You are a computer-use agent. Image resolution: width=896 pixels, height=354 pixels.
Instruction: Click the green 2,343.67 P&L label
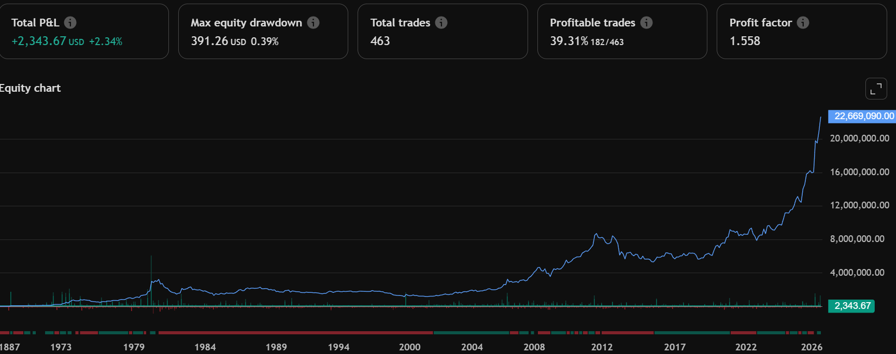[x=852, y=306]
